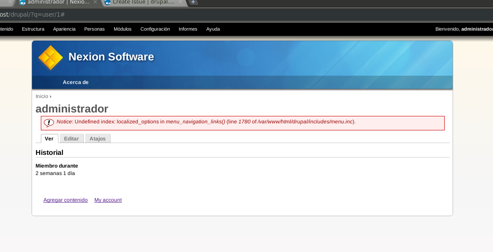The image size is (493, 252).
Task: Click inside the browser address bar
Action: click(132, 14)
